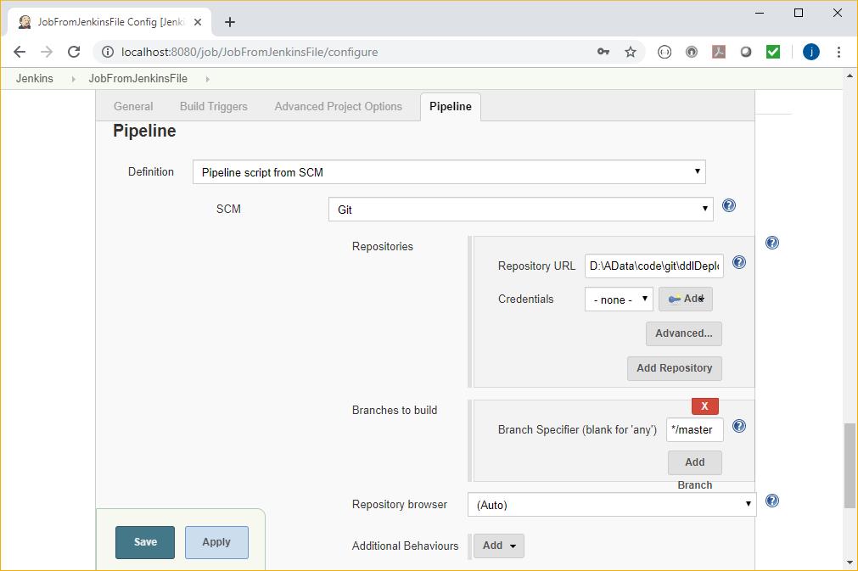Open the Credentials dropdown
The image size is (858, 571).
coord(619,299)
